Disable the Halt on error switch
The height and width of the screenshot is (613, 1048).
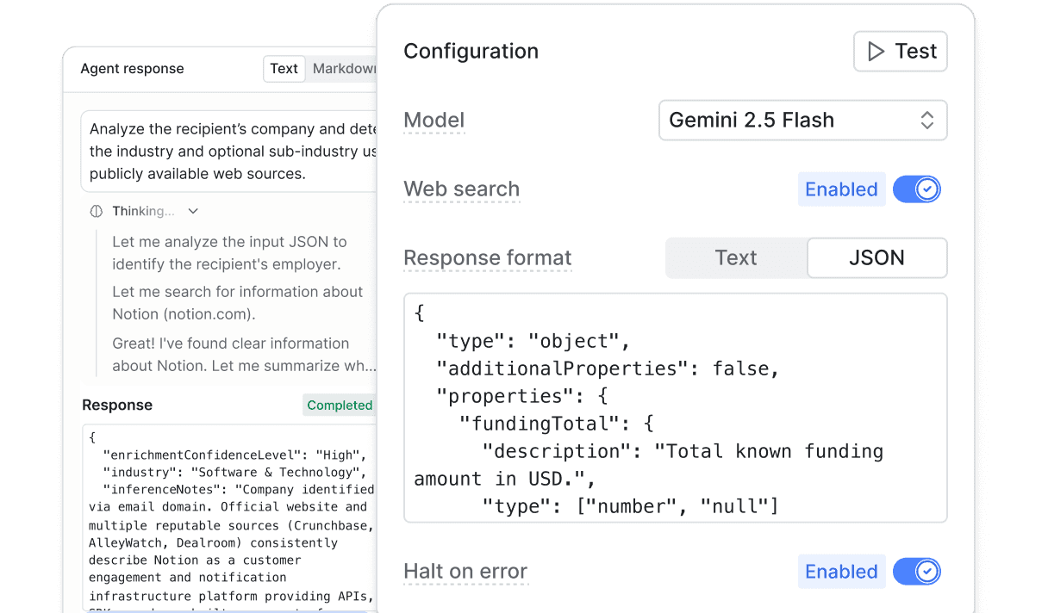tap(916, 572)
